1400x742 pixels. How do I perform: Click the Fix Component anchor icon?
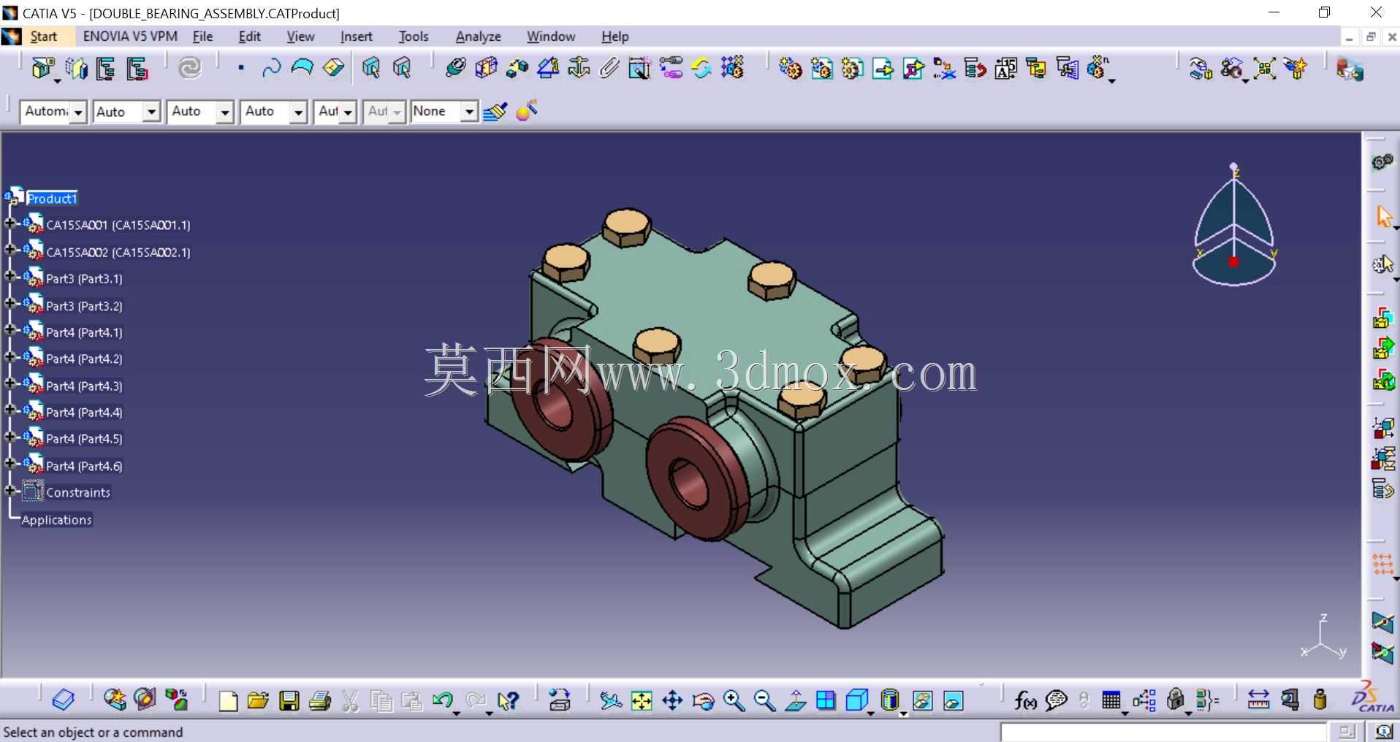click(579, 69)
